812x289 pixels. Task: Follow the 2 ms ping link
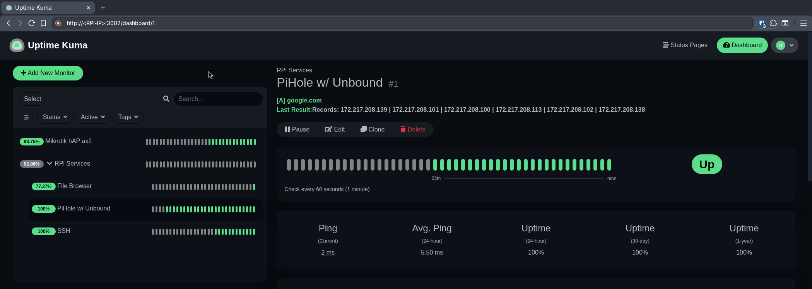328,252
